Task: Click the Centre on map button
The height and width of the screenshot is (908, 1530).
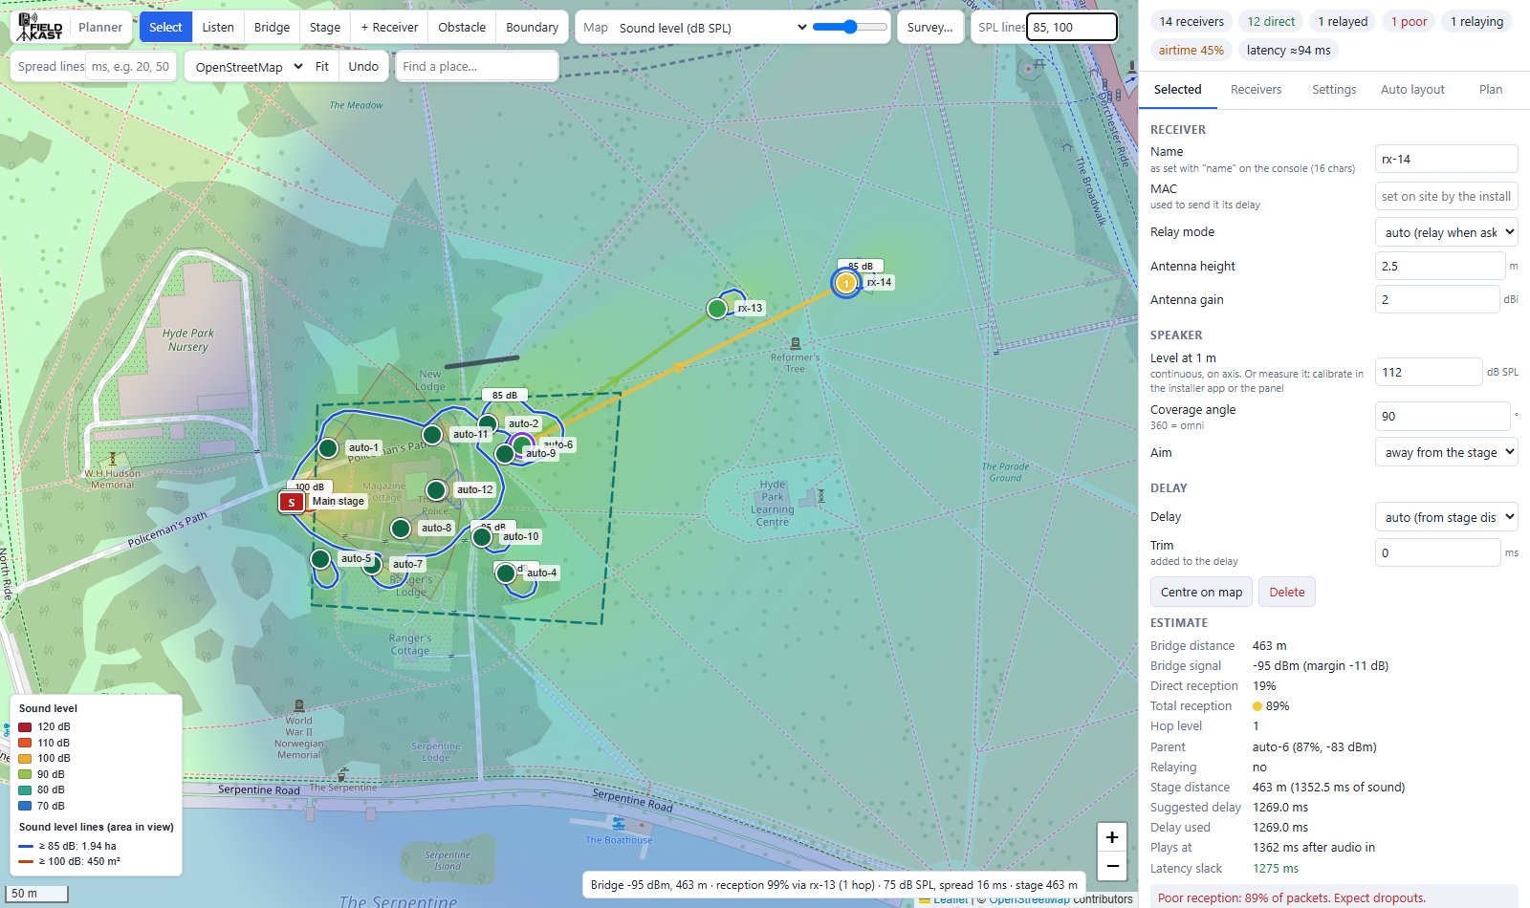Action: [1201, 592]
